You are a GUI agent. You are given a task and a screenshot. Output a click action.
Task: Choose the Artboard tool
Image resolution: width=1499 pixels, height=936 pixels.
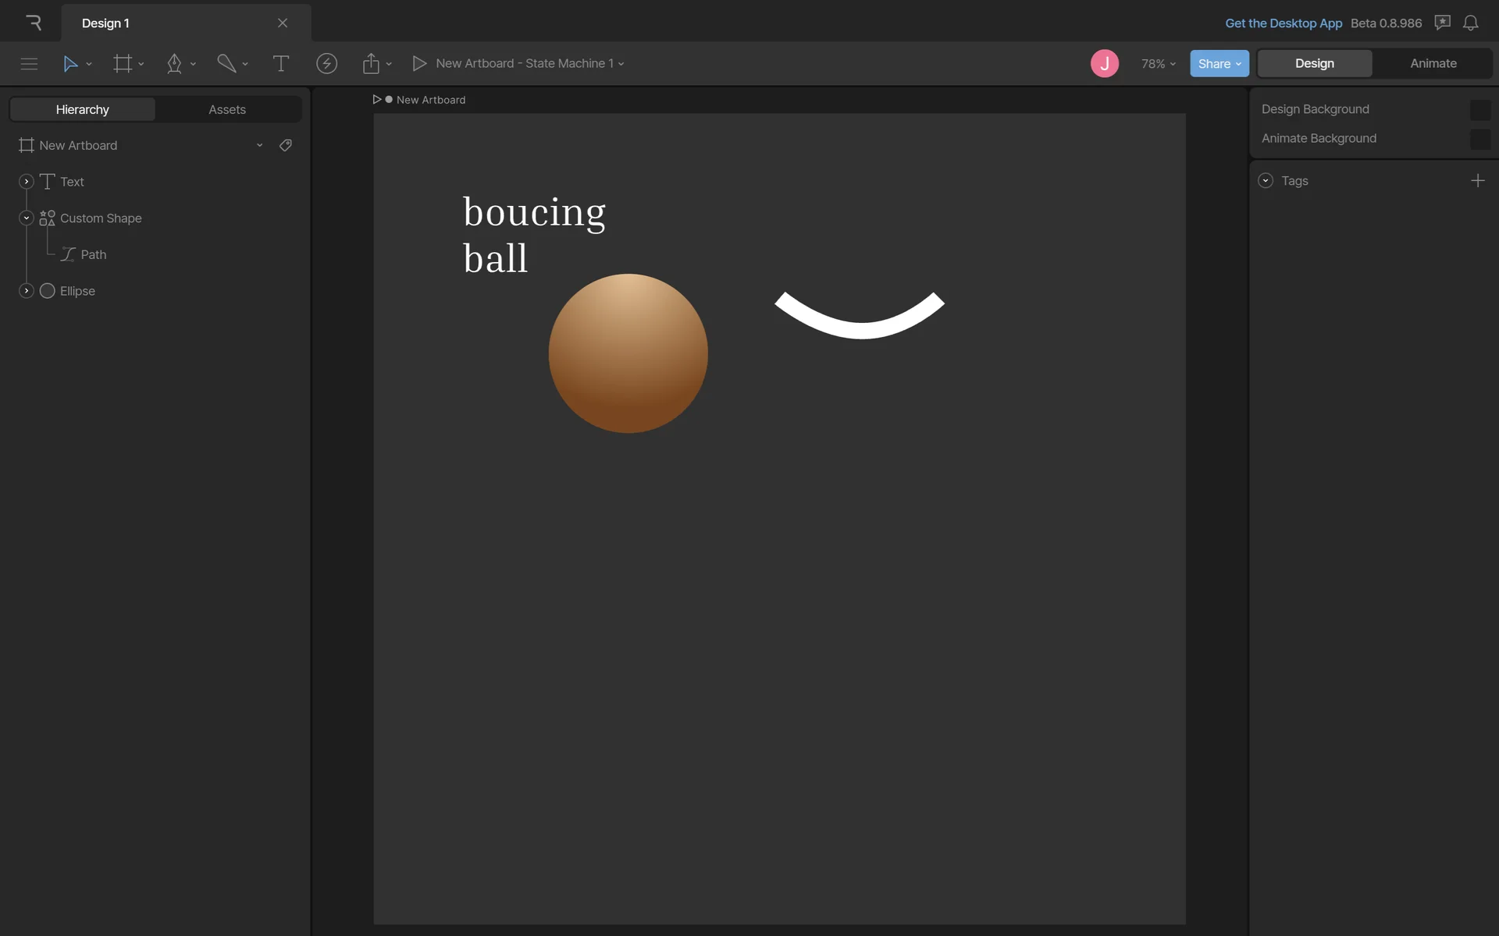coord(123,64)
